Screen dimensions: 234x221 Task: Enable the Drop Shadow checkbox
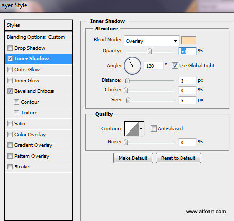(10, 48)
